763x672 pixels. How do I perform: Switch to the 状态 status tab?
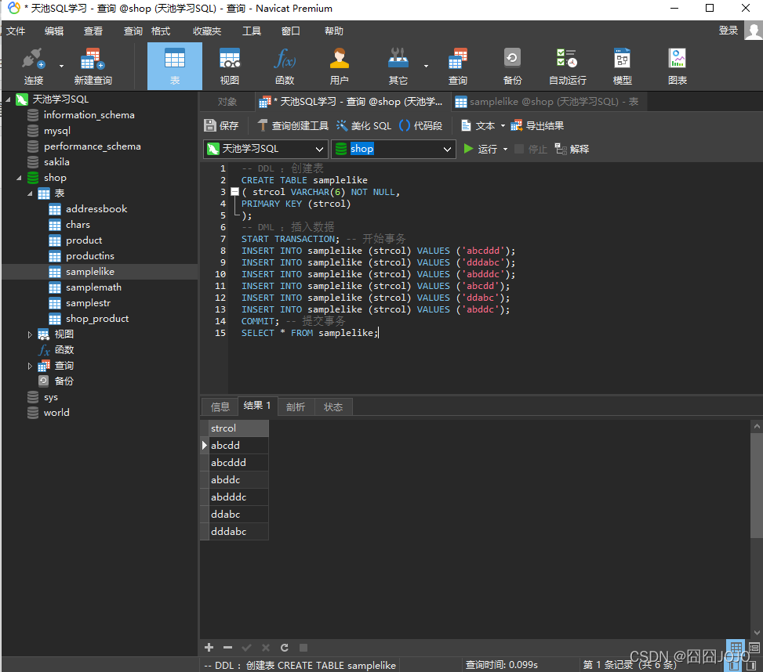tap(333, 406)
